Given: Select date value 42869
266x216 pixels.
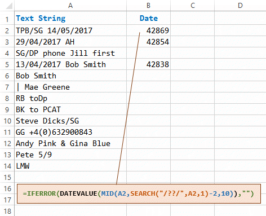Looking at the screenshot, I should [148, 30].
